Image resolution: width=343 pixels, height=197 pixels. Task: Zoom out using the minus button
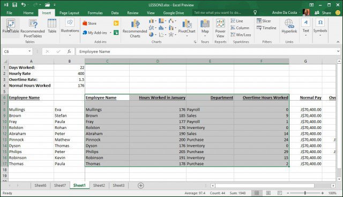coord(288,193)
